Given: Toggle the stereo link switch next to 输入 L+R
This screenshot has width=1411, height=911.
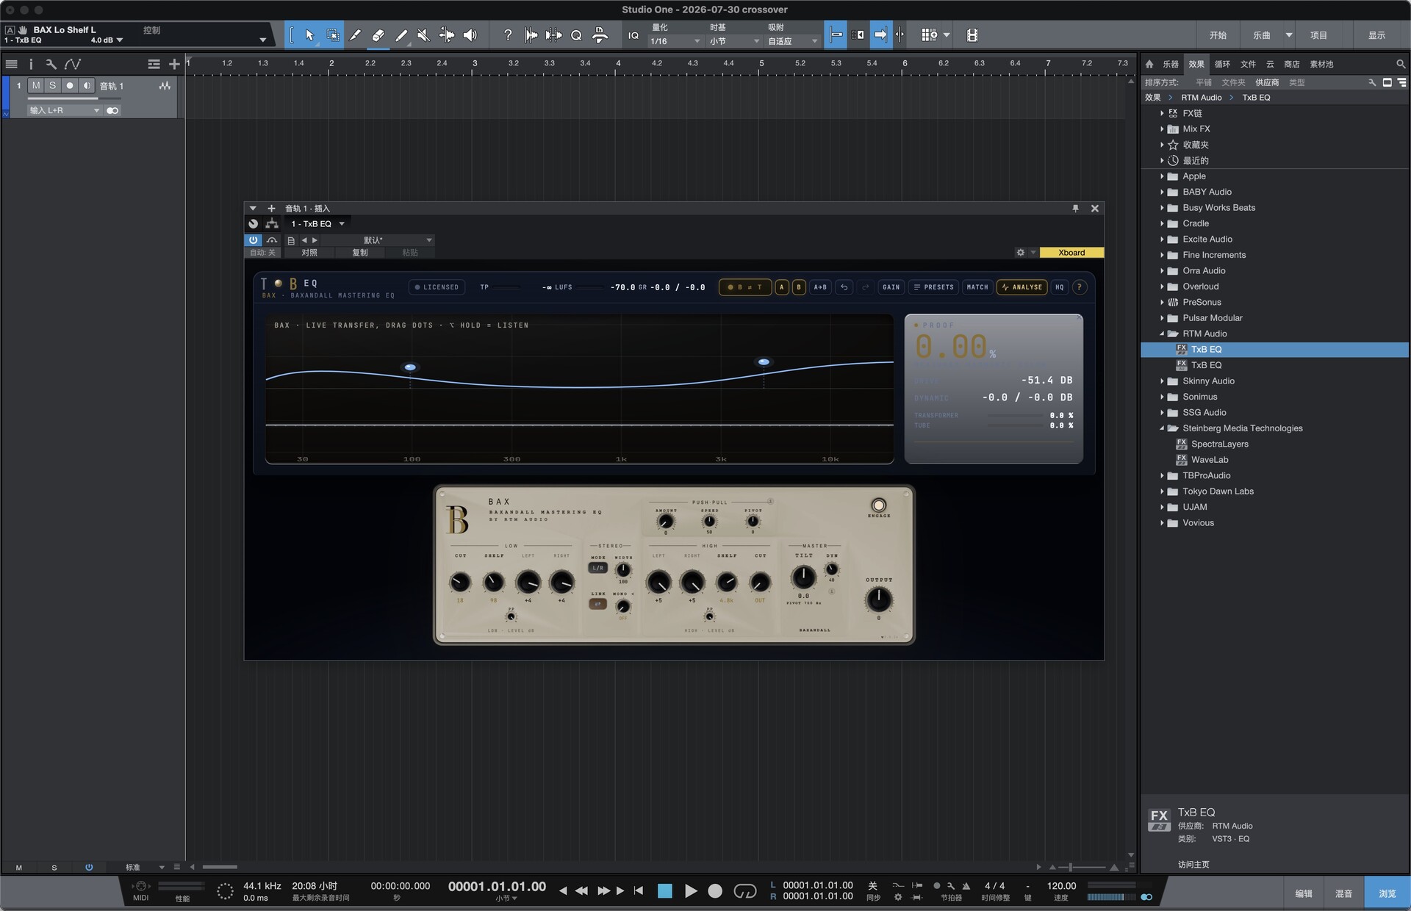Looking at the screenshot, I should 112,110.
